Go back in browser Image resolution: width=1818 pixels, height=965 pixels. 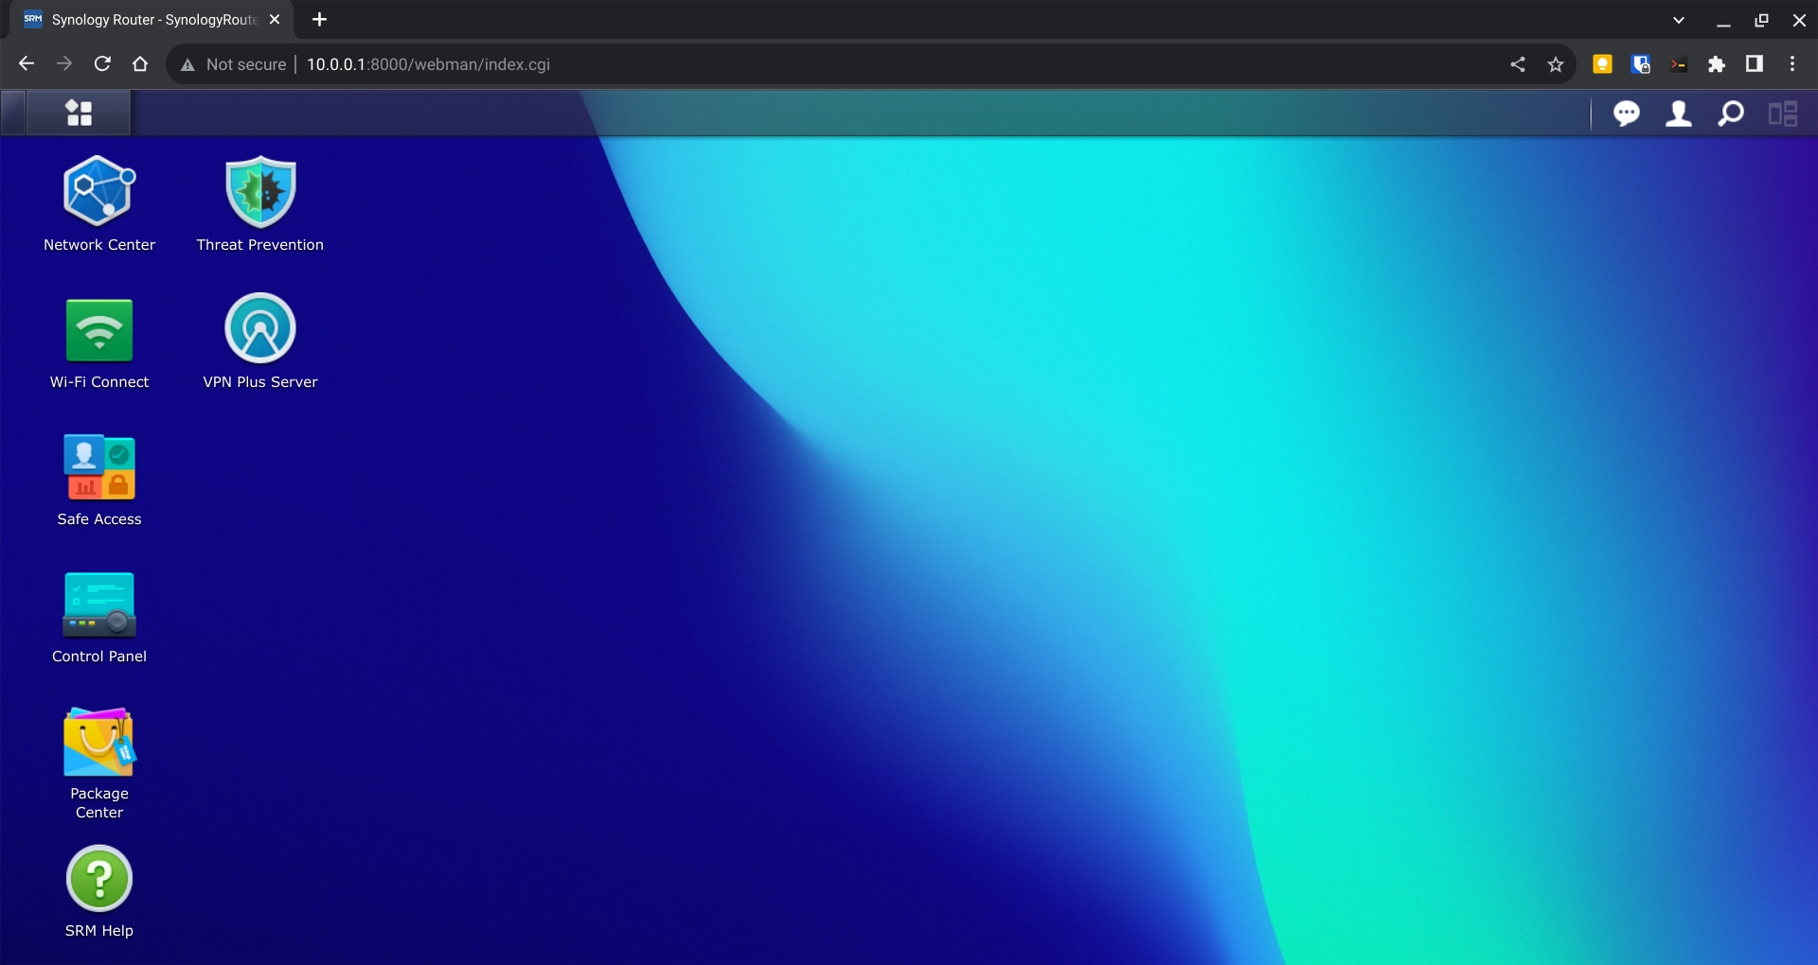click(x=27, y=63)
